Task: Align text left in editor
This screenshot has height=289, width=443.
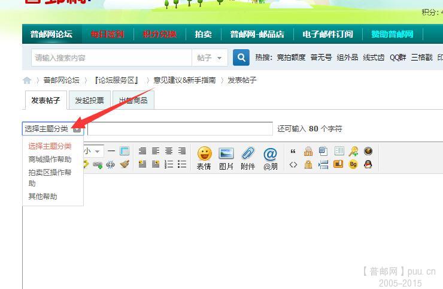Action: (156, 151)
